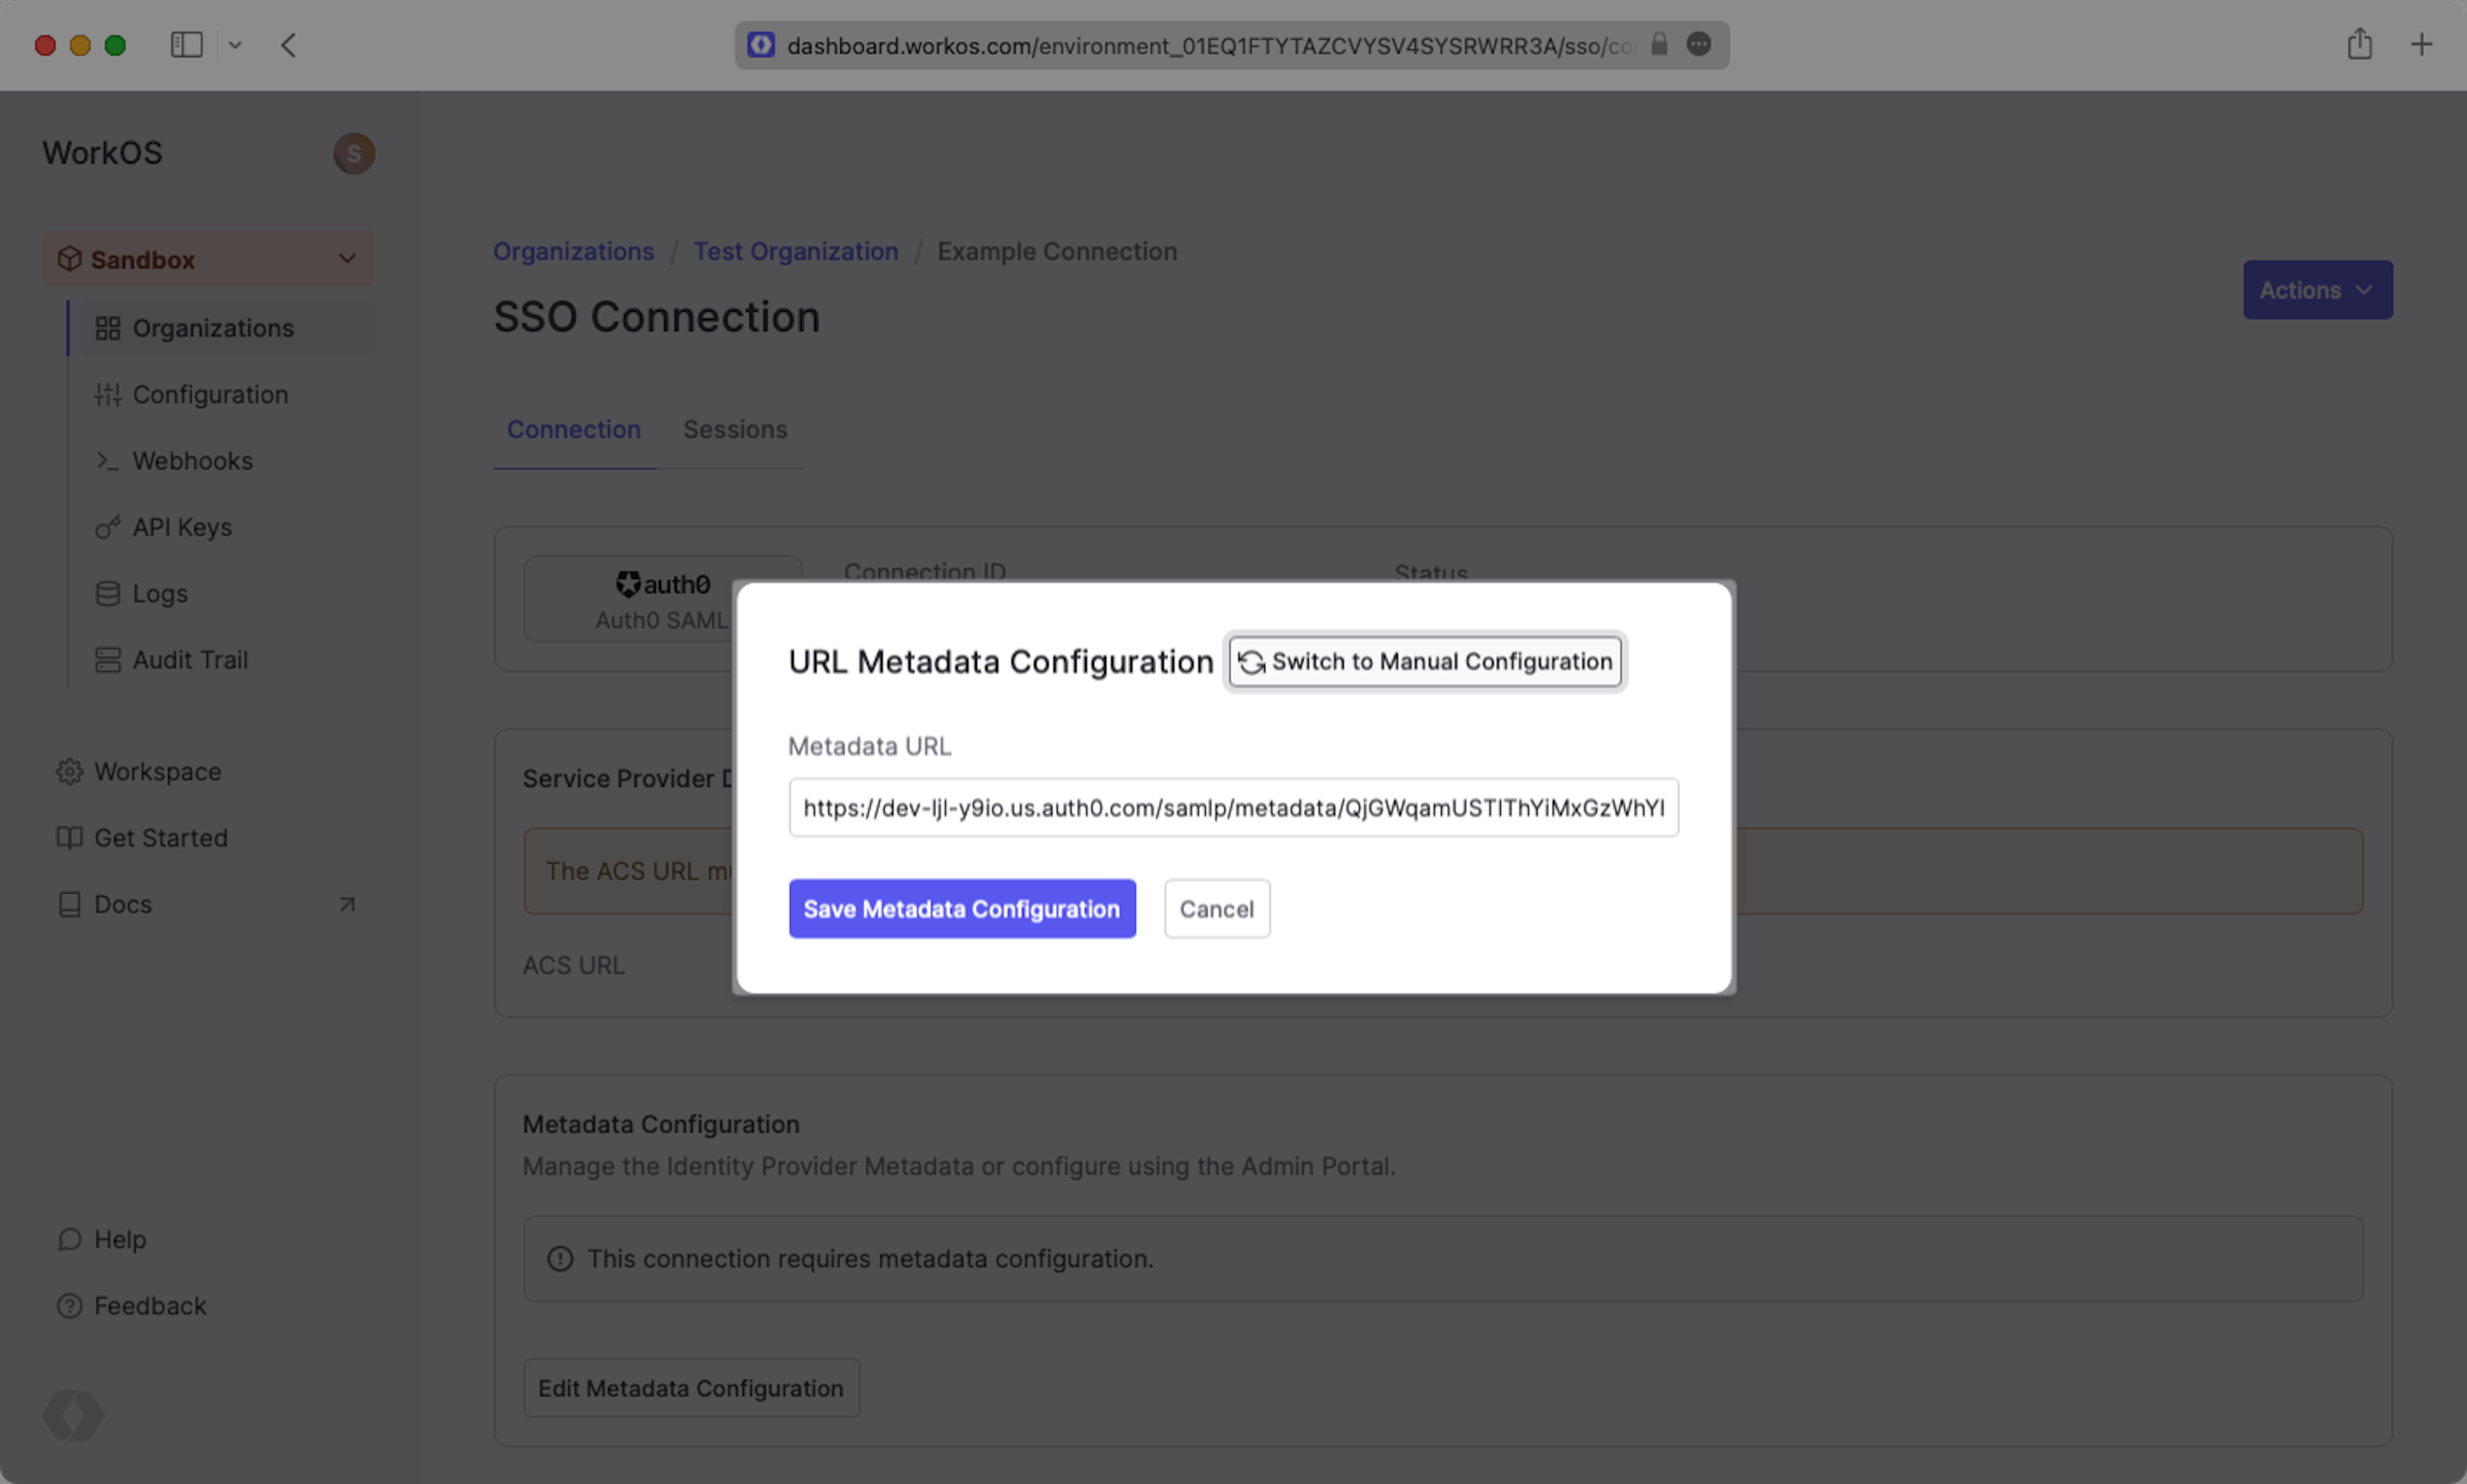The width and height of the screenshot is (2467, 1484).
Task: Open tab group chevron beside sidebar button
Action: click(x=235, y=45)
